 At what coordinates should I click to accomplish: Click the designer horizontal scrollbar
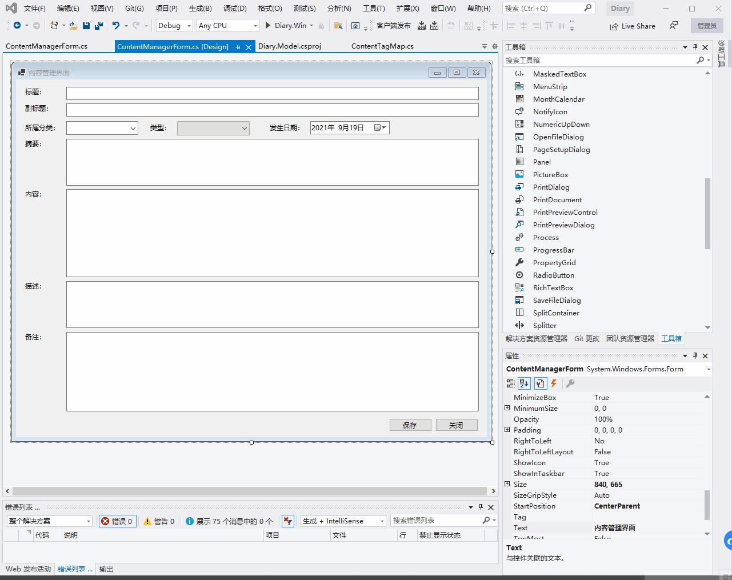[x=250, y=491]
